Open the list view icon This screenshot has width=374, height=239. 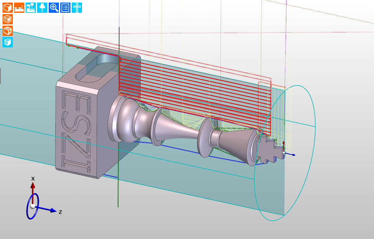65,8
